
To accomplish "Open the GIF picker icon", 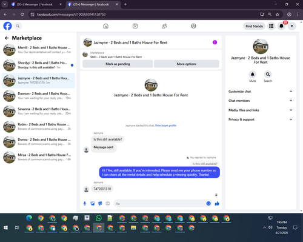I will 108,204.
